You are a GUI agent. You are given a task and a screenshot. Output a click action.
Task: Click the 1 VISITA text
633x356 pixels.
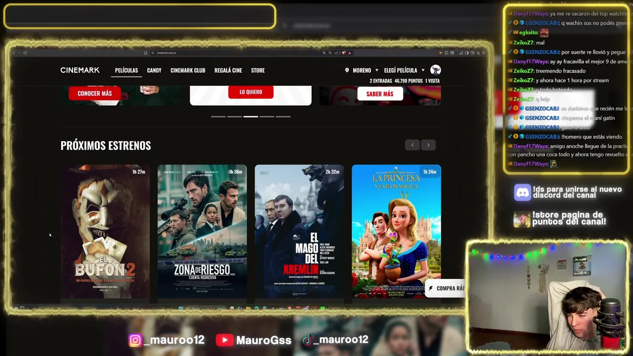point(432,81)
